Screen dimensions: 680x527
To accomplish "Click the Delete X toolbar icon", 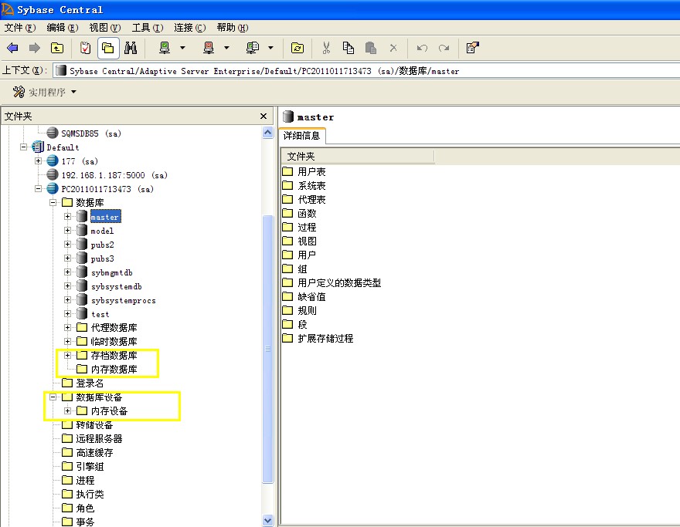I will [393, 48].
